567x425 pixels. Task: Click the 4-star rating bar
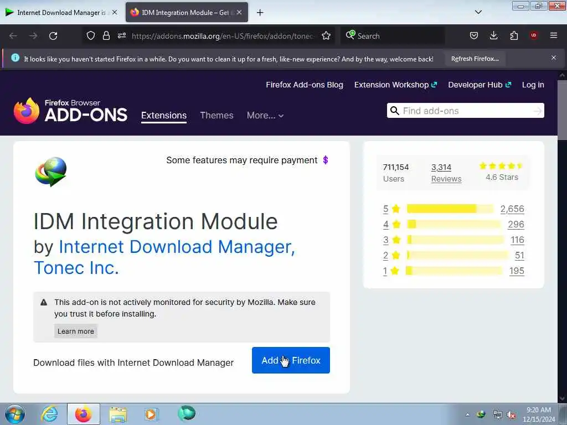(453, 224)
